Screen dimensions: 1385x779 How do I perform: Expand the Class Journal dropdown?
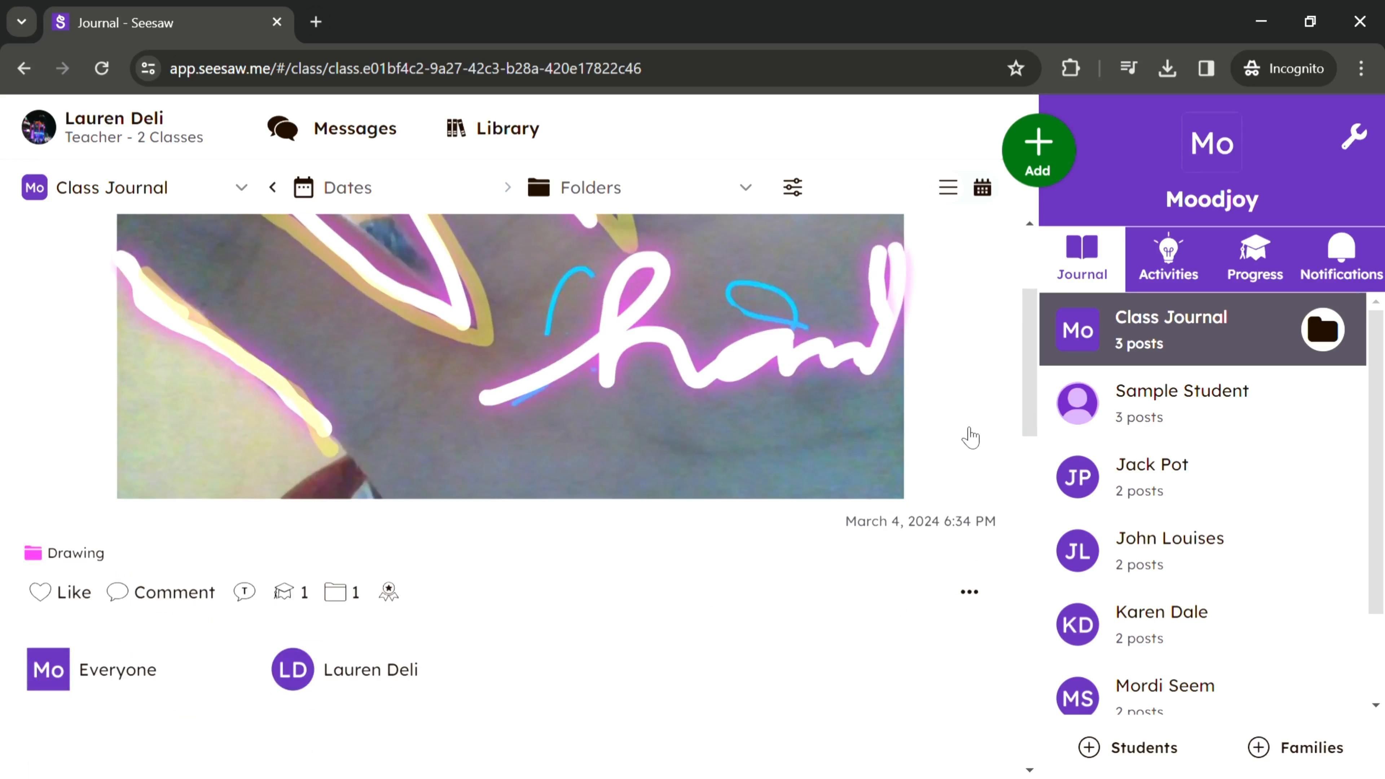(x=241, y=188)
